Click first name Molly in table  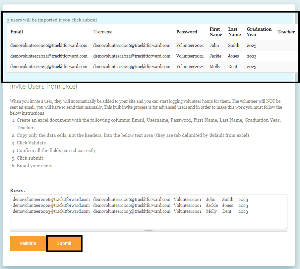pyautogui.click(x=215, y=66)
